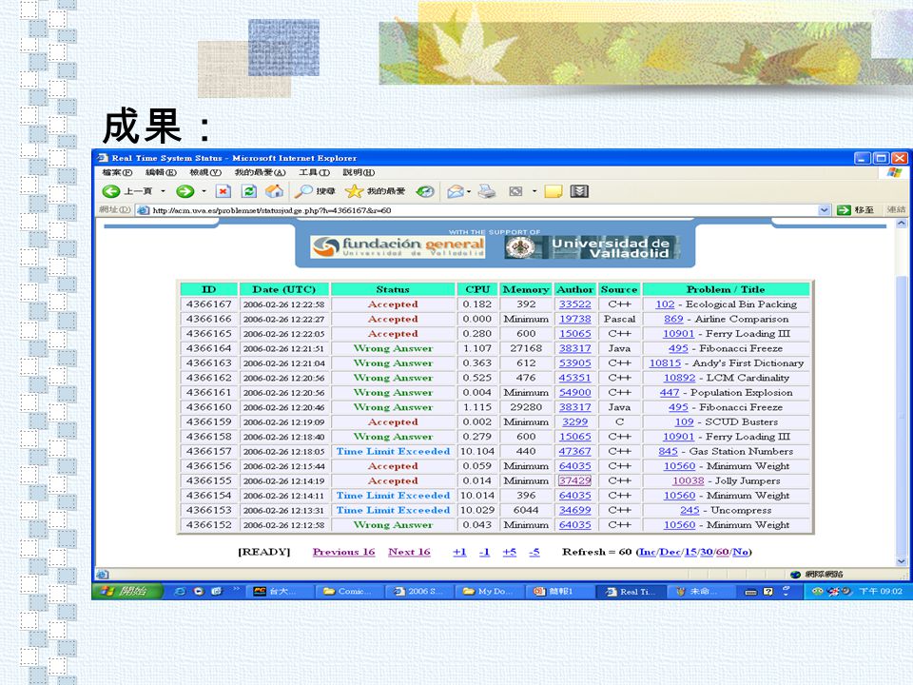Click the fundación general logo banner
Viewport: 913px width, 685px height.
click(398, 247)
